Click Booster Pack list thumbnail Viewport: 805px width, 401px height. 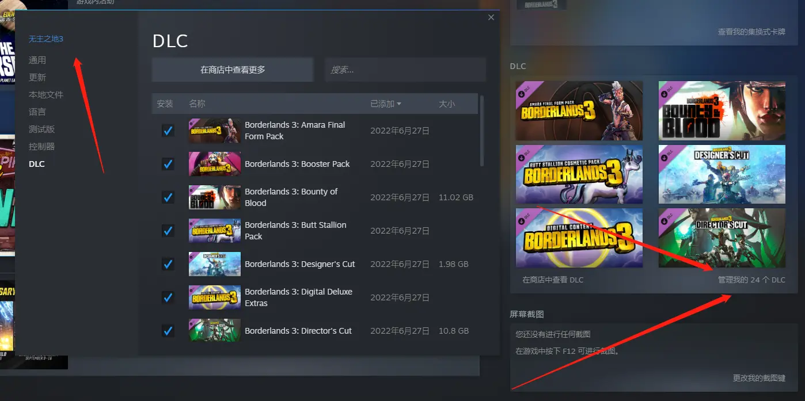pos(214,164)
